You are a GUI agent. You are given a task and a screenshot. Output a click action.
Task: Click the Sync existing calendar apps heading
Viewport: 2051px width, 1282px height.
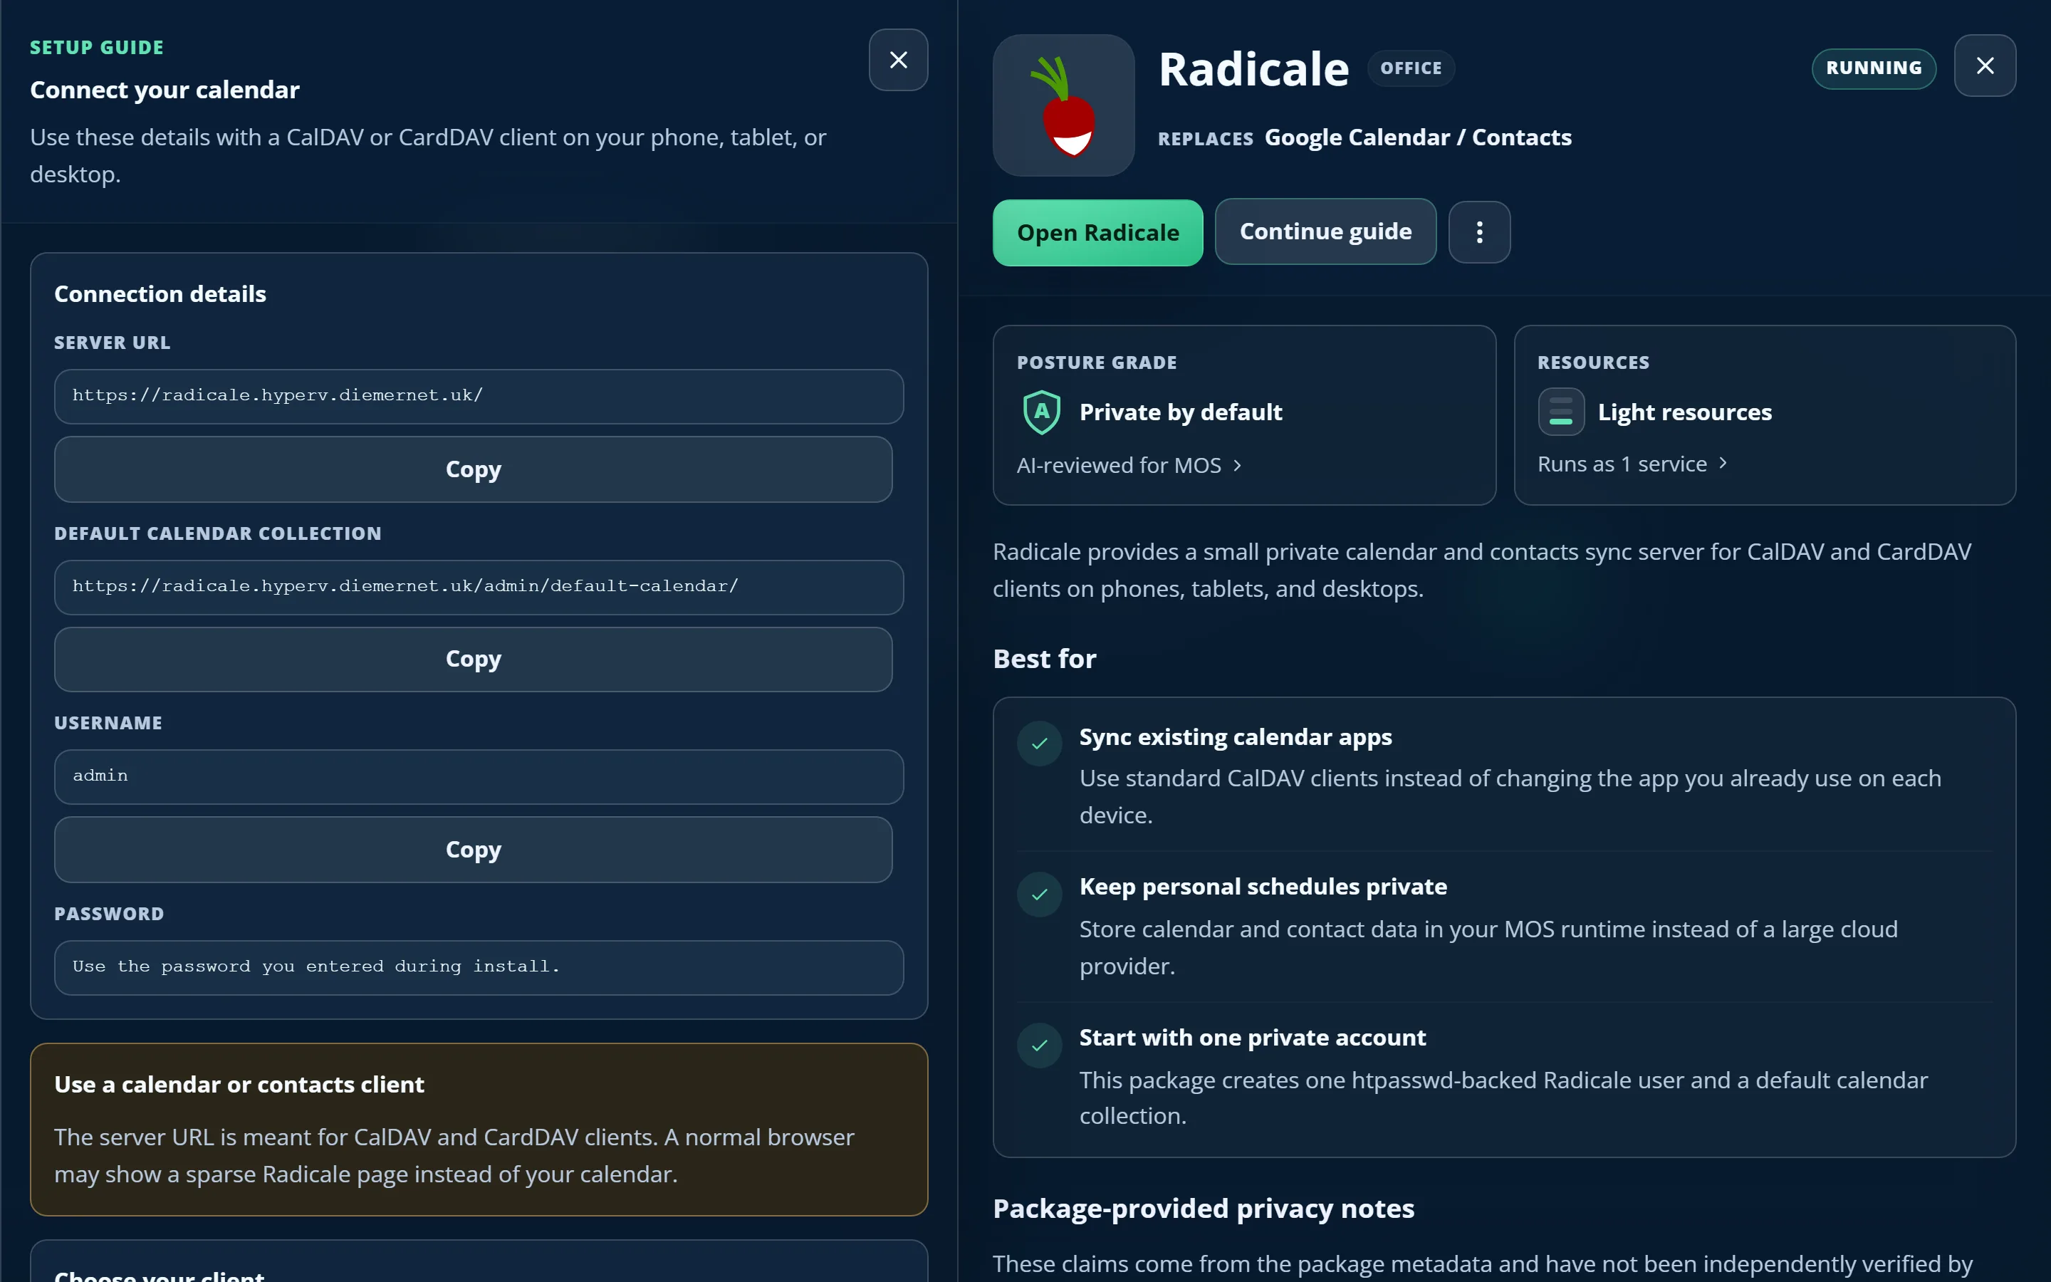(x=1235, y=737)
